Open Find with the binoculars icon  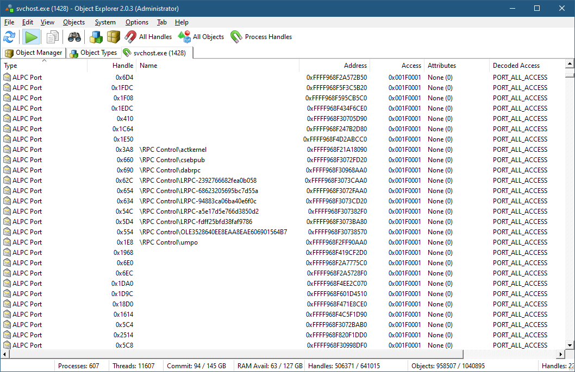click(x=74, y=37)
